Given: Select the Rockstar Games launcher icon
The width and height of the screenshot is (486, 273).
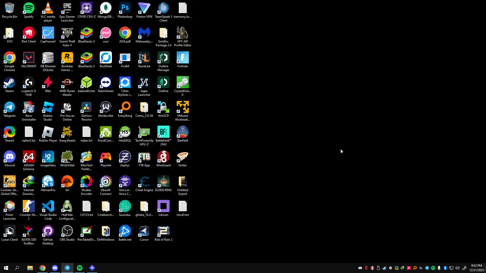Looking at the screenshot, I should [x=67, y=62].
